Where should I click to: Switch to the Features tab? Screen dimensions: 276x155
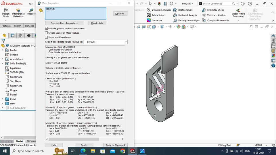pos(6,26)
